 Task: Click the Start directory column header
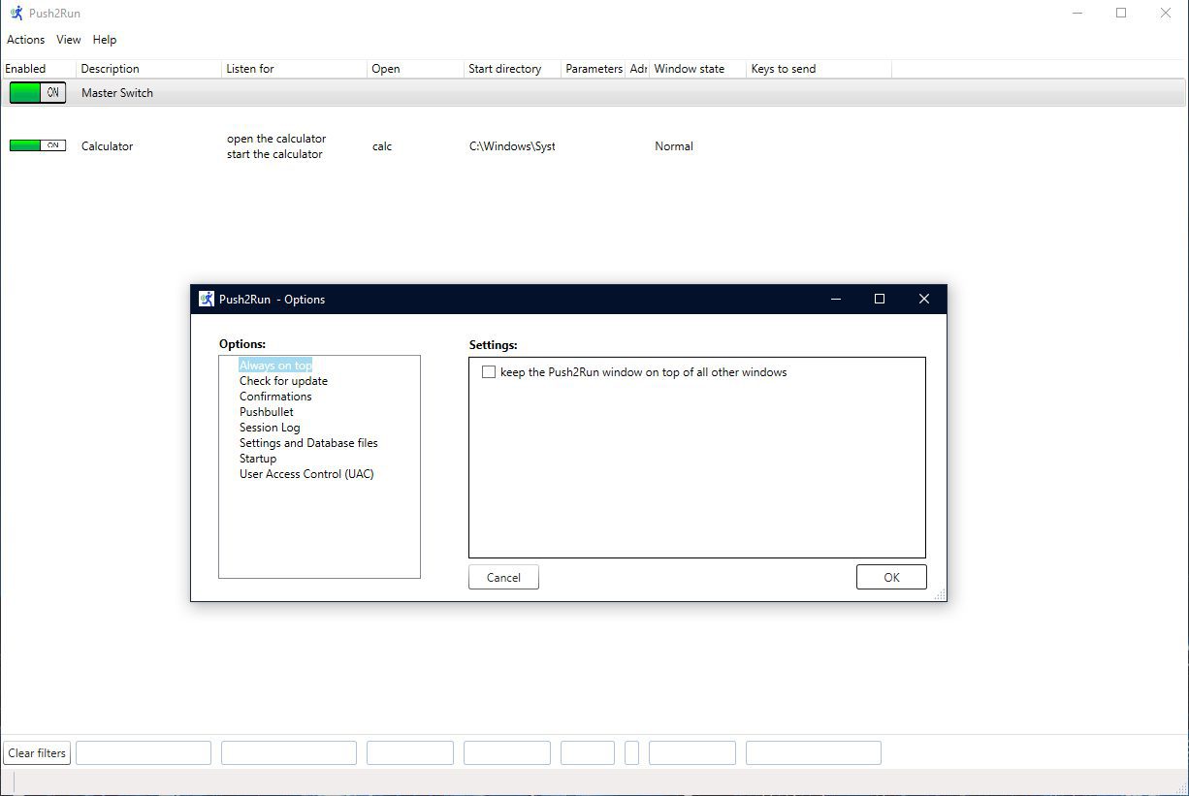click(513, 69)
